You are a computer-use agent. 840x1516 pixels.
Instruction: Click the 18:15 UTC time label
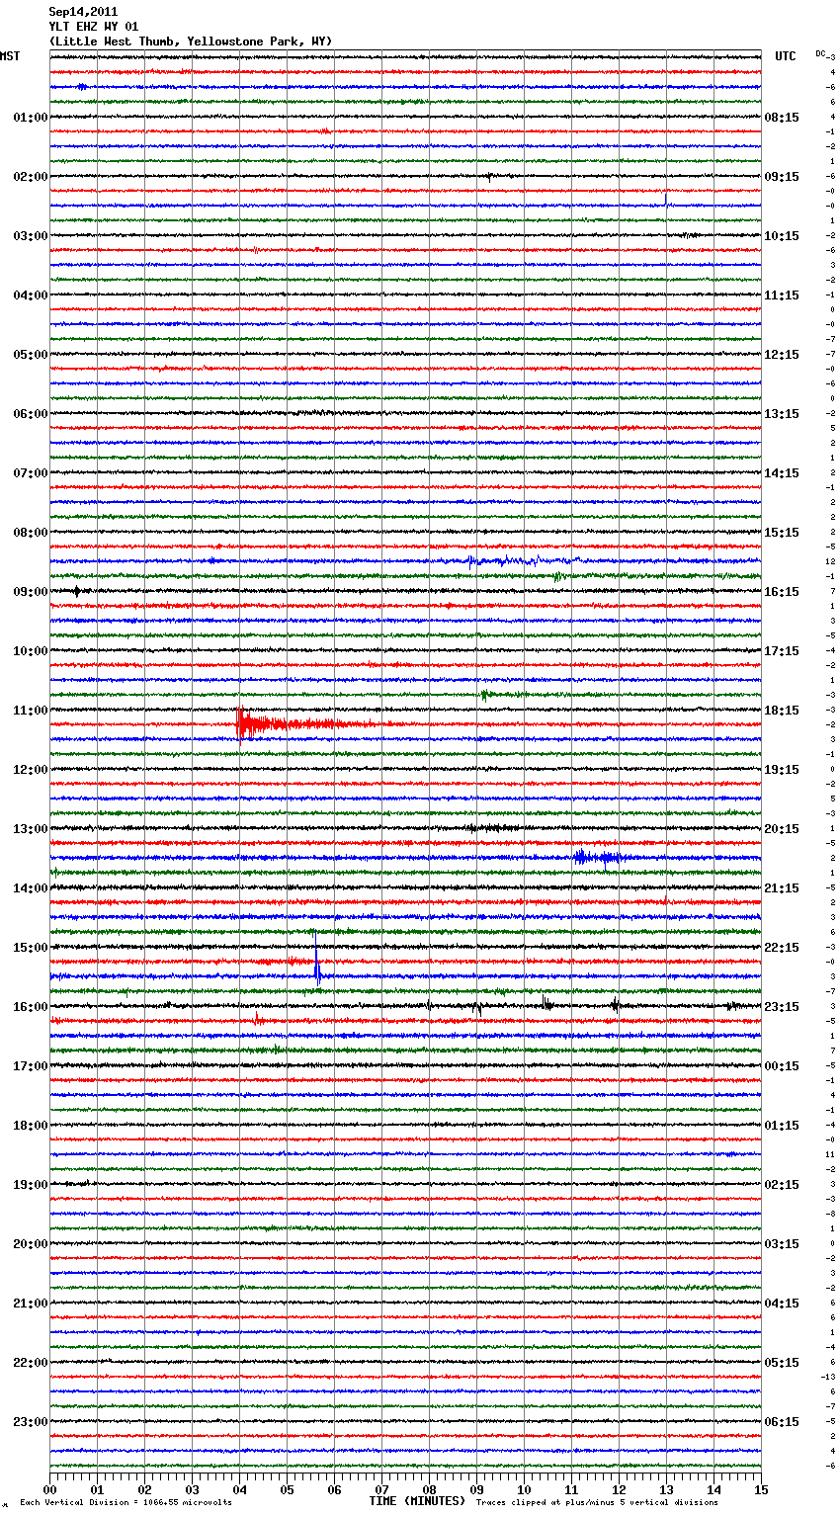click(x=782, y=711)
